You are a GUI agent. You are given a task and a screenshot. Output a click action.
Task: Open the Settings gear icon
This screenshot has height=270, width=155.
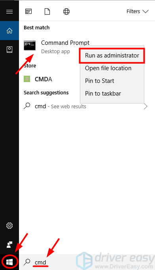click(x=9, y=226)
